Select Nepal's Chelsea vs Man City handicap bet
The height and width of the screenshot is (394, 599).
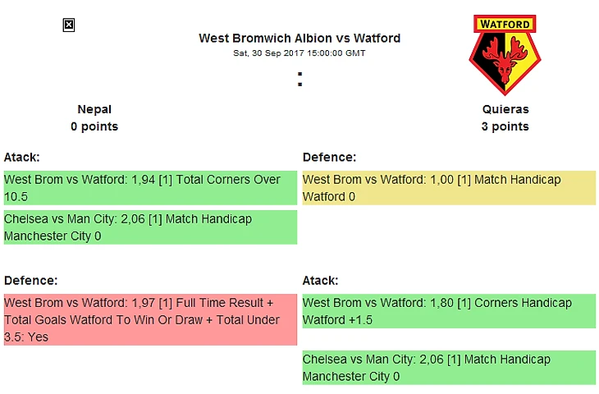(x=150, y=227)
